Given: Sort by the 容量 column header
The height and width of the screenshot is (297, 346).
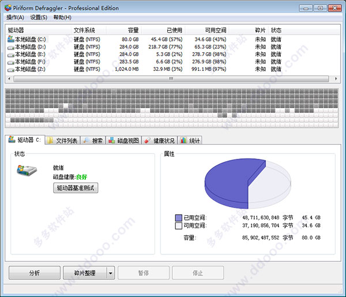Looking at the screenshot, I should (x=124, y=30).
